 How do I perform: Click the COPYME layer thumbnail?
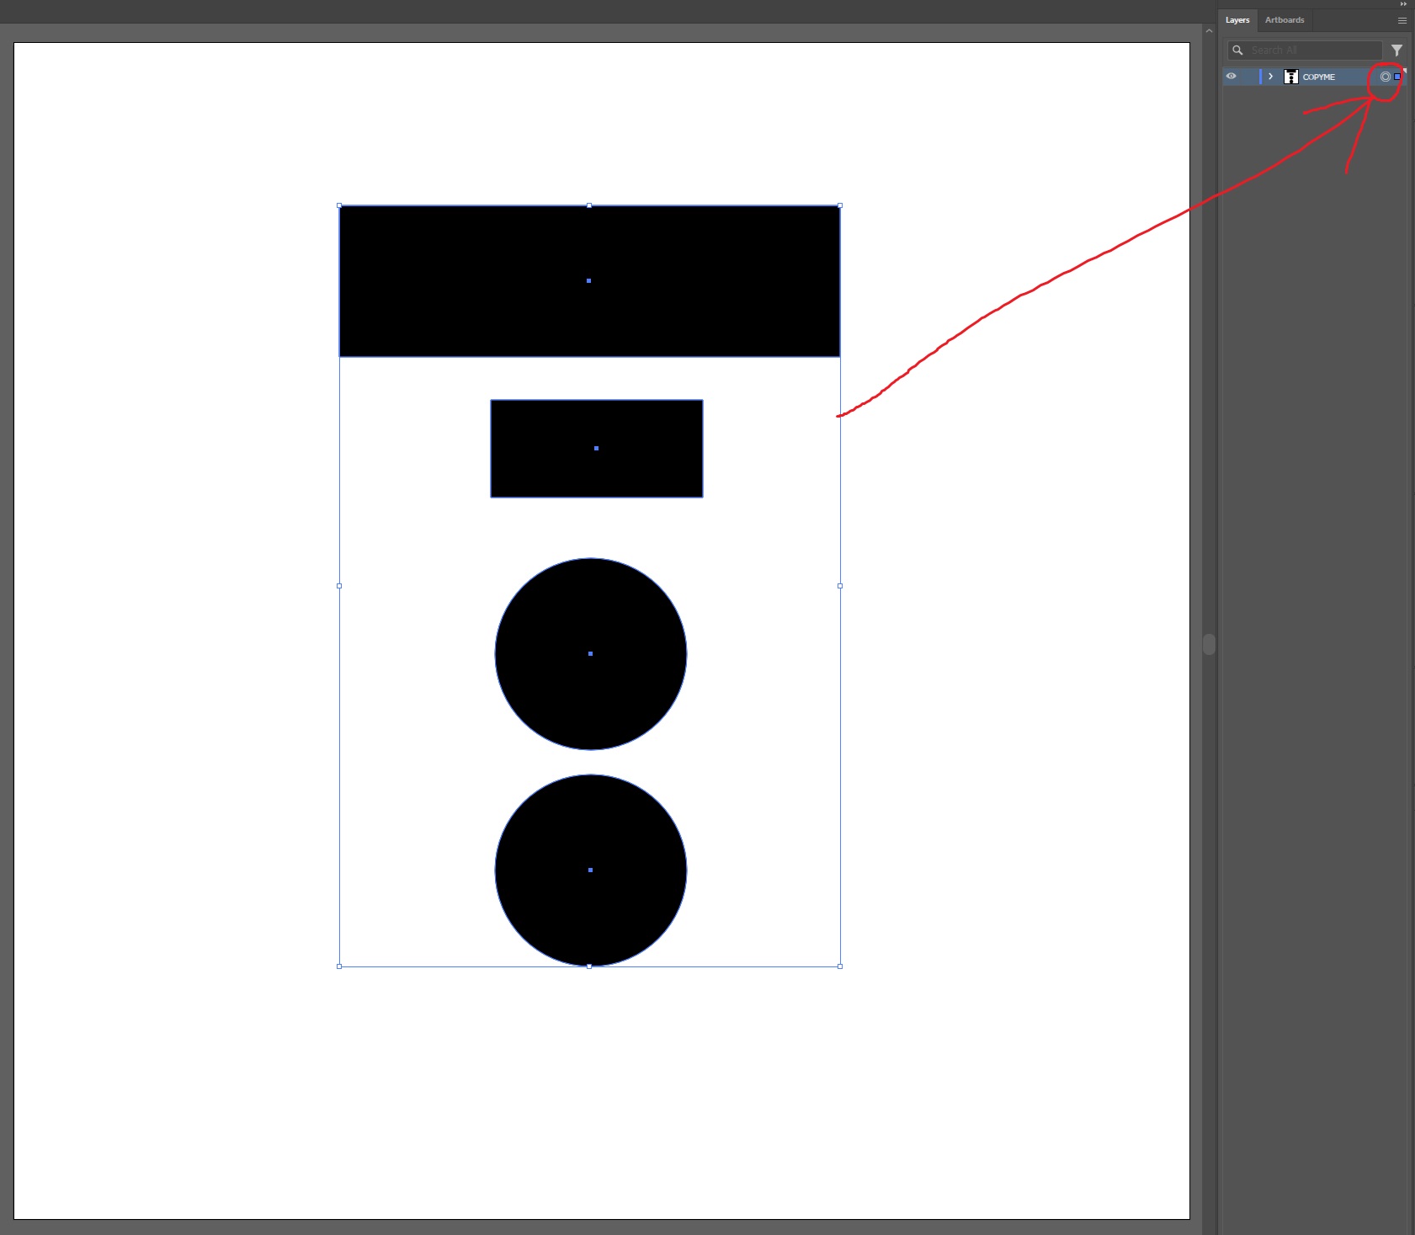[x=1290, y=77]
